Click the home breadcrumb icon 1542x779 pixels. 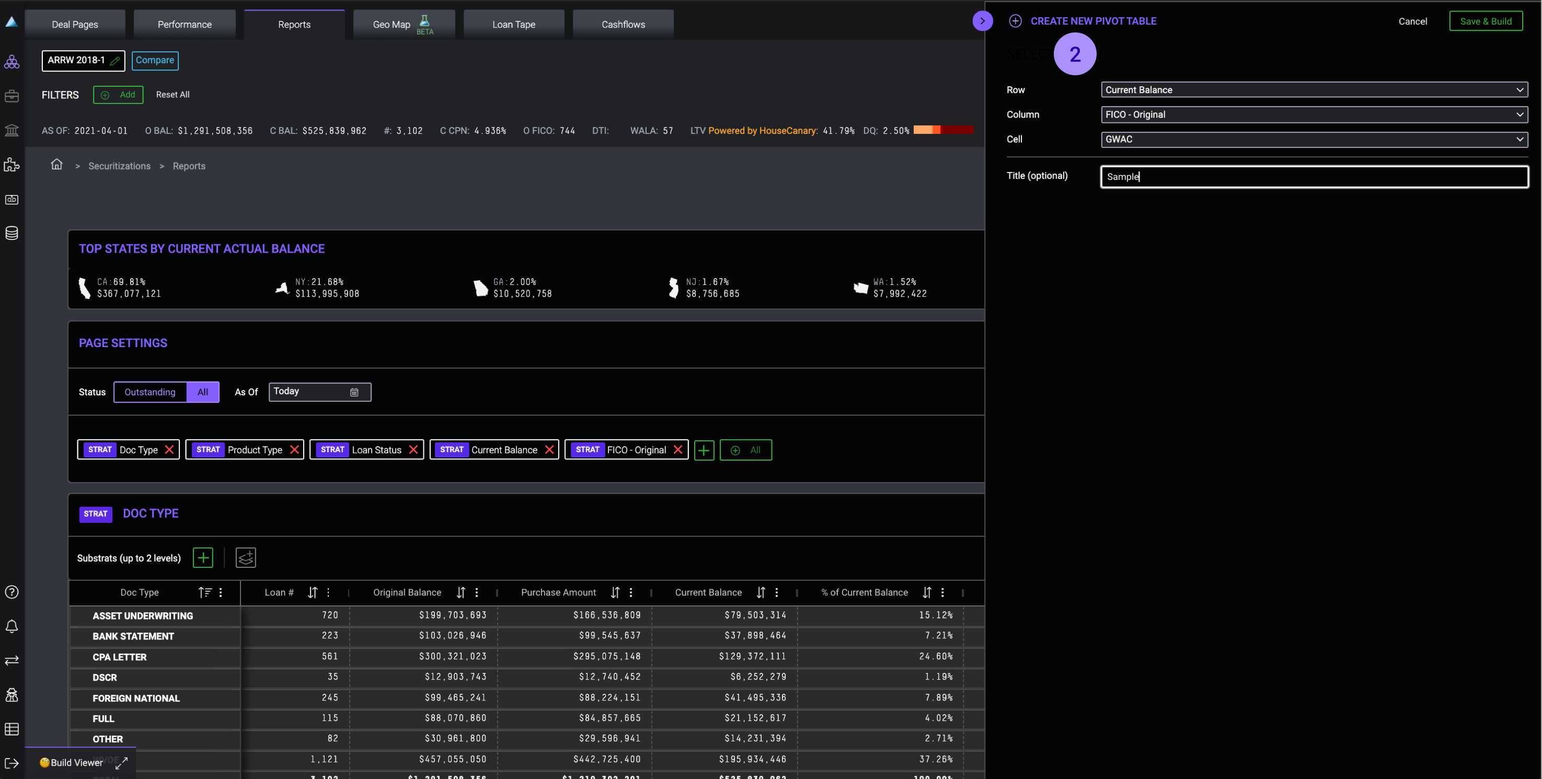[56, 164]
